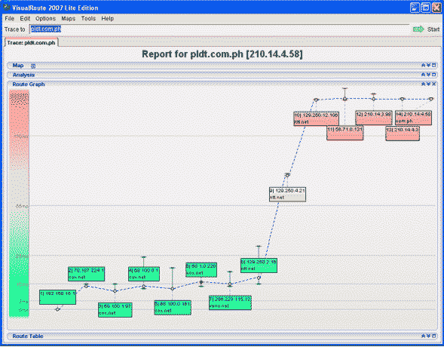The height and width of the screenshot is (347, 444).
Task: Click hop 5 green label box
Action: [x=173, y=308]
